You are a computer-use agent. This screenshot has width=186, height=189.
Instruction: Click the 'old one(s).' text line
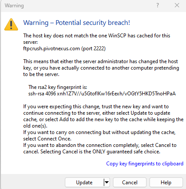click(35, 126)
